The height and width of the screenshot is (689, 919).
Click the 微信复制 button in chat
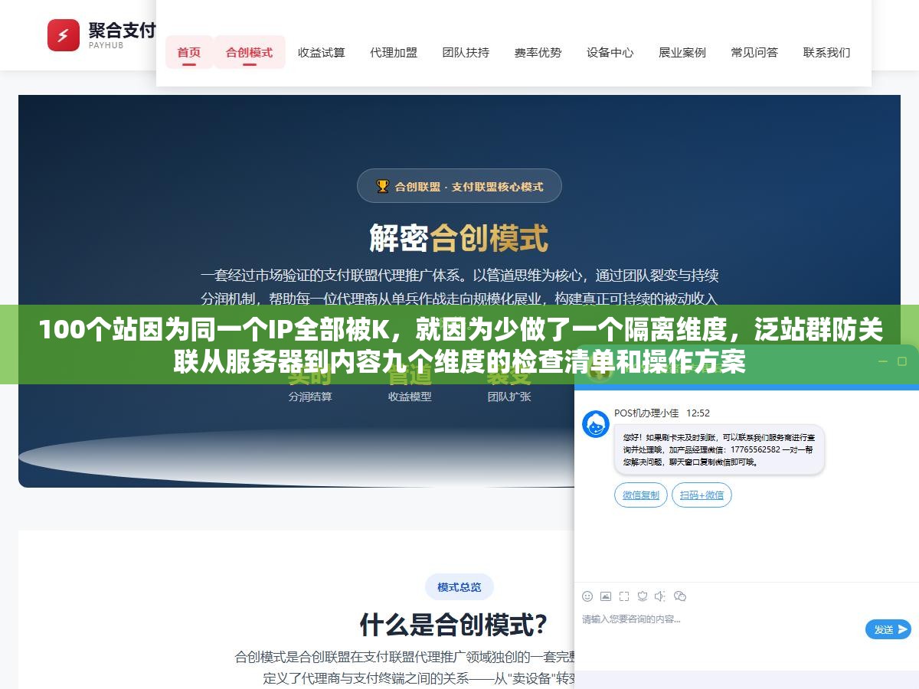[641, 495]
